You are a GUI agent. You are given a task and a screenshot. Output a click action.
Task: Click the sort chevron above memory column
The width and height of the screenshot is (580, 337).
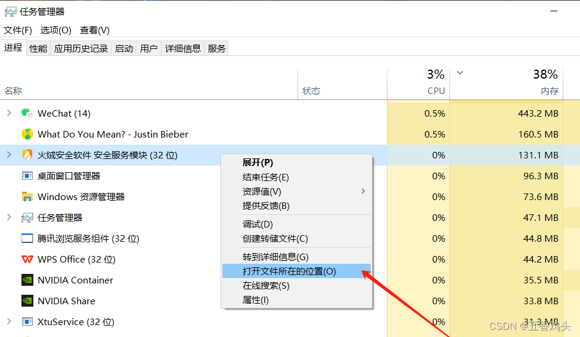coord(460,73)
